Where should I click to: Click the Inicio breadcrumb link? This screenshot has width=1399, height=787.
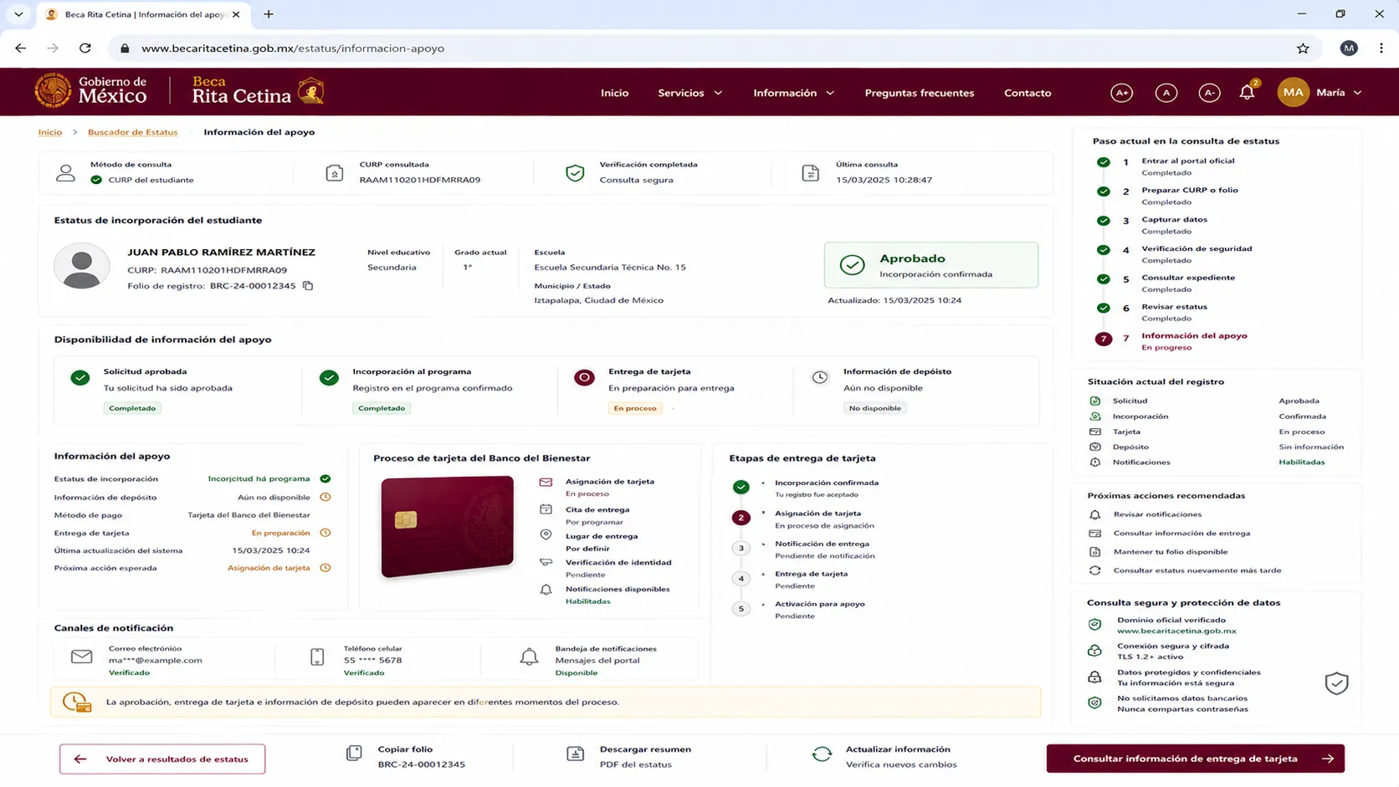[x=50, y=132]
